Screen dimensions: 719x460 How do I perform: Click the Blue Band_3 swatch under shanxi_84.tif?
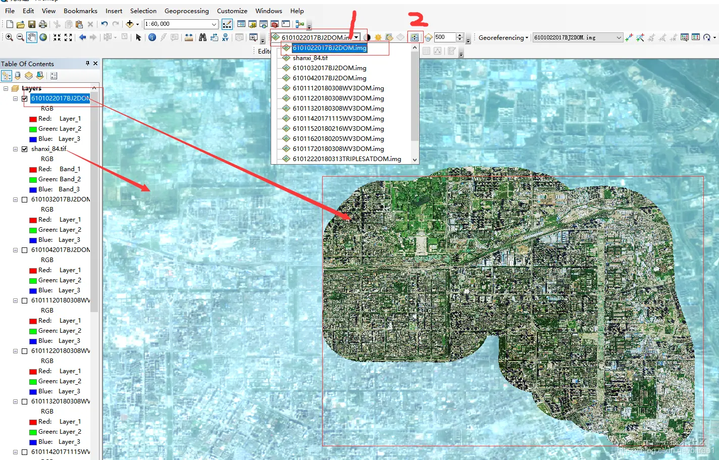(33, 190)
